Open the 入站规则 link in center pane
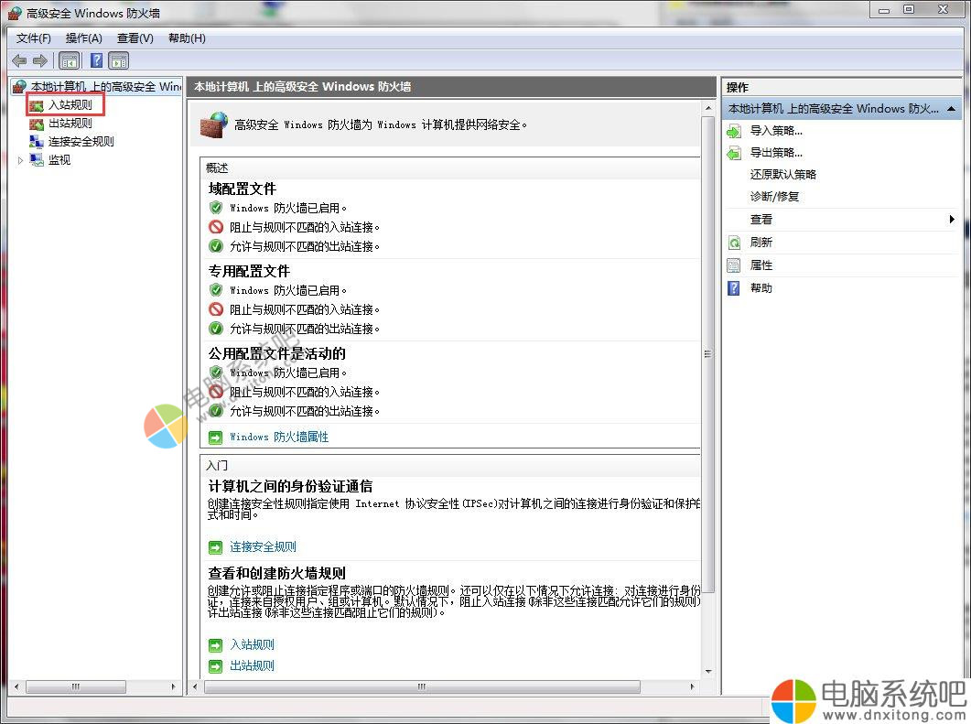This screenshot has width=971, height=724. tap(252, 644)
